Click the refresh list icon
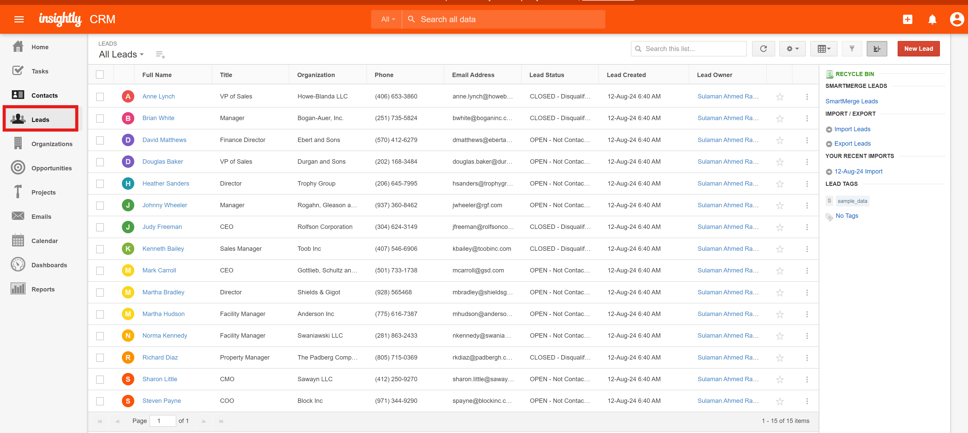This screenshot has height=433, width=968. point(763,49)
